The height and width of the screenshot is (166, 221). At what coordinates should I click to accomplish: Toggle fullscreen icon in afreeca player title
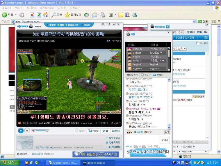tap(103, 24)
